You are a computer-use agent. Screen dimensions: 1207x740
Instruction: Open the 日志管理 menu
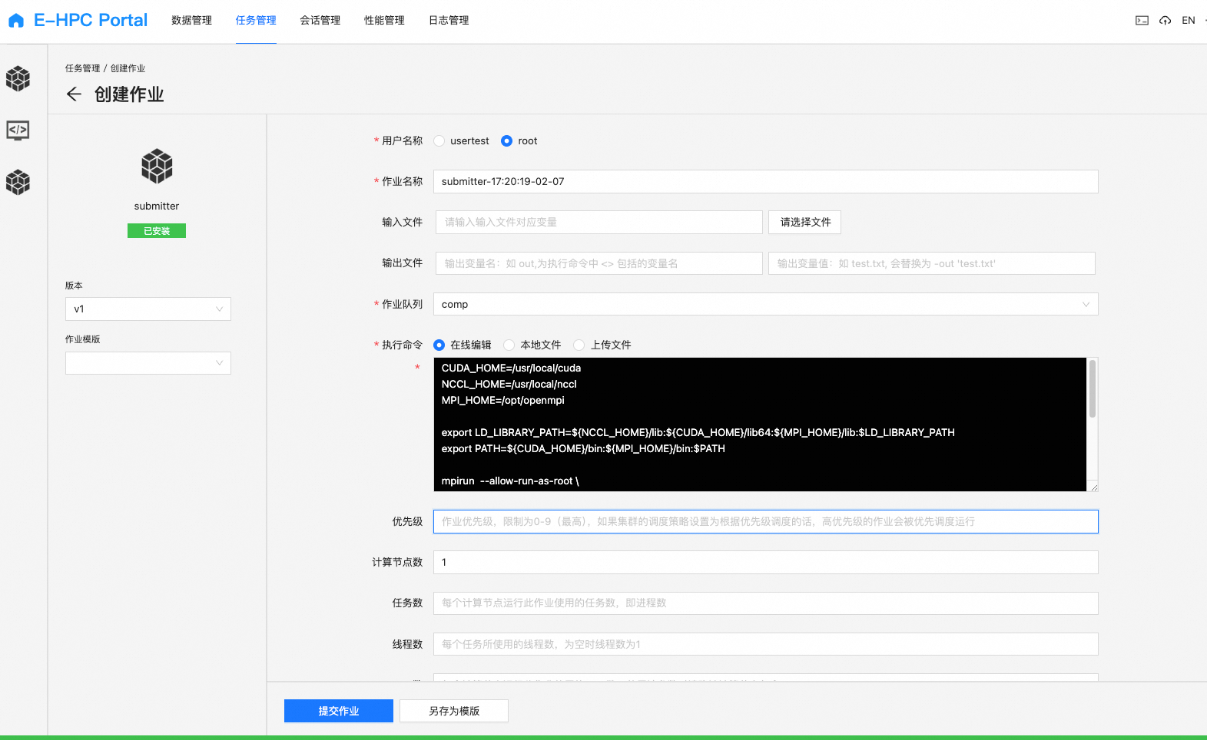coord(449,21)
